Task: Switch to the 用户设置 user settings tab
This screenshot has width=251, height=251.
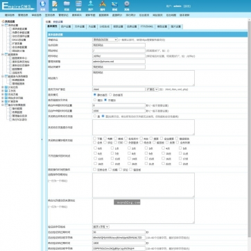Action: [x=66, y=26]
